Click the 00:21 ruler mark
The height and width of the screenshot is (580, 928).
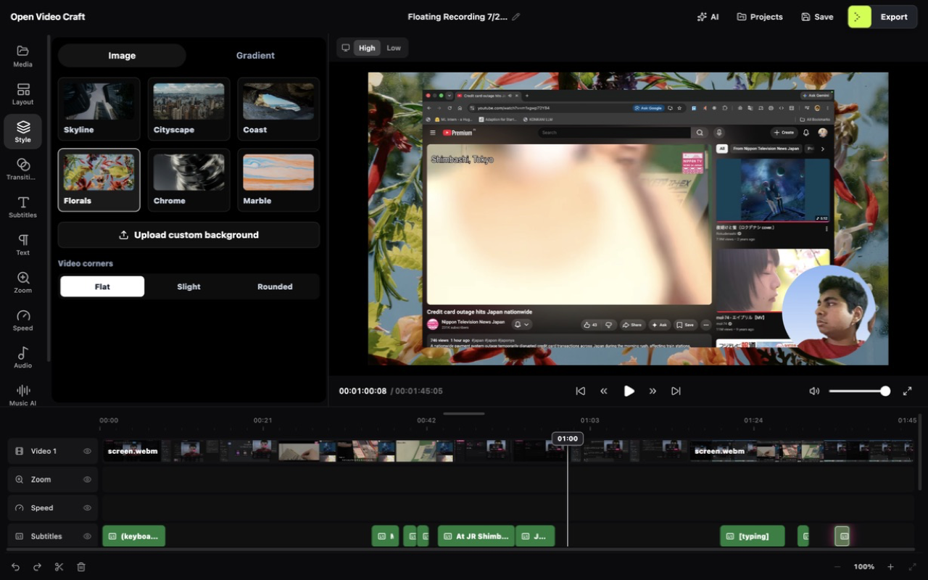tap(262, 420)
